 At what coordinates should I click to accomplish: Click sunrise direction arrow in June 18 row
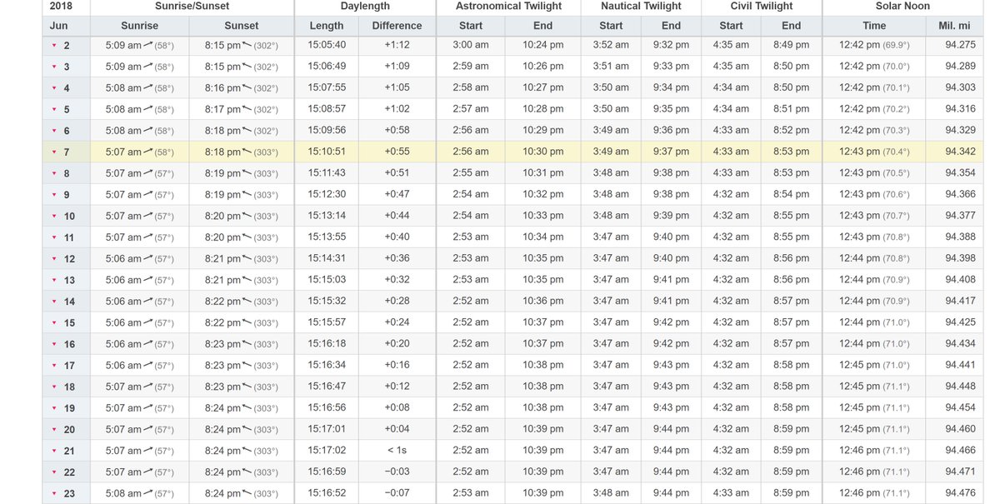(x=147, y=387)
